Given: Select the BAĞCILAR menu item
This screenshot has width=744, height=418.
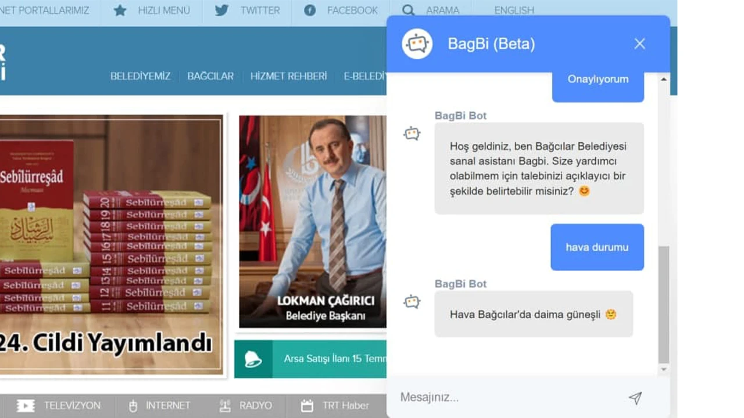Looking at the screenshot, I should tap(210, 76).
